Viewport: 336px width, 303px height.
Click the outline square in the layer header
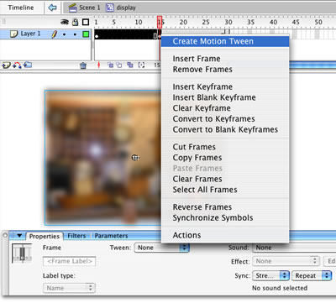pyautogui.click(x=86, y=22)
